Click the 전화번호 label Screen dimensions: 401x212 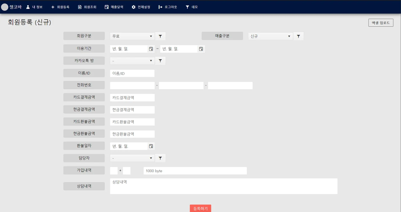pos(84,85)
